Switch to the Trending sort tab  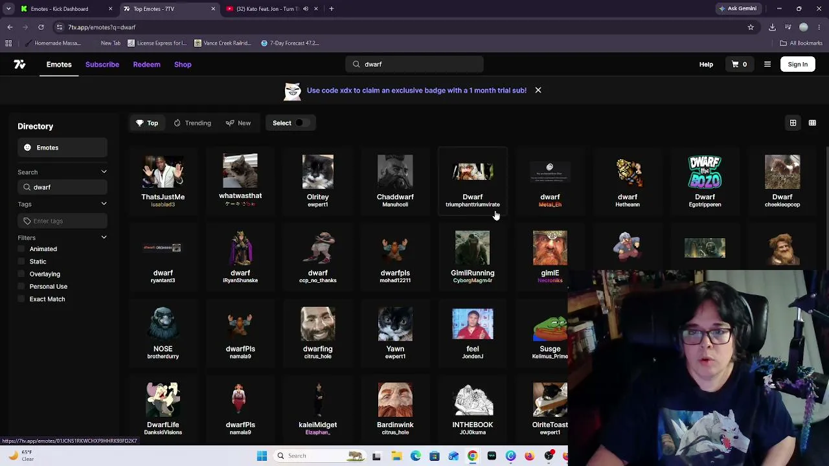point(192,123)
